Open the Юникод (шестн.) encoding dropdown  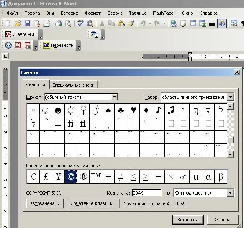tap(231, 193)
